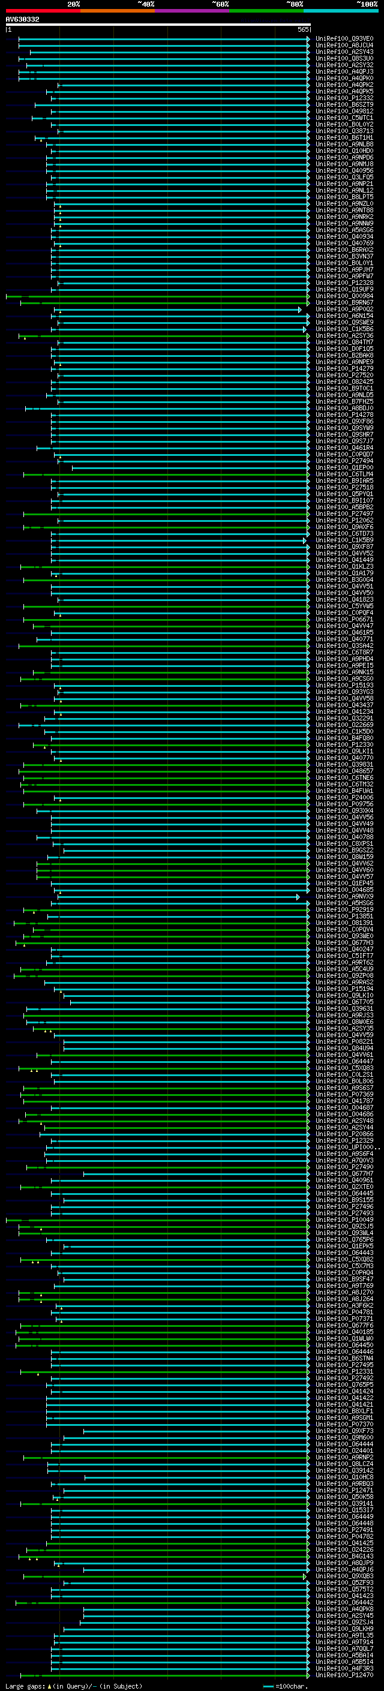Select the alignment label UniRef100_Q9XQB3

[344, 1575]
